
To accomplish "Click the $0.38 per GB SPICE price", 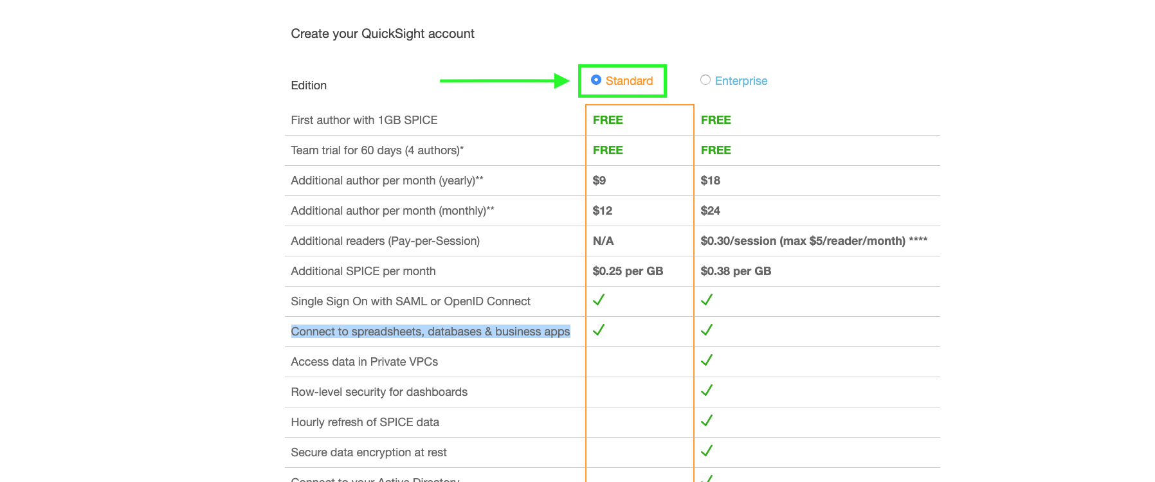I will pyautogui.click(x=736, y=271).
